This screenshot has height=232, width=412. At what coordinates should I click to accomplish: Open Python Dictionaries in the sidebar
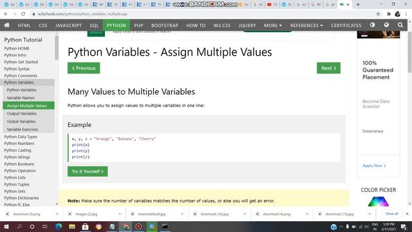click(21, 198)
